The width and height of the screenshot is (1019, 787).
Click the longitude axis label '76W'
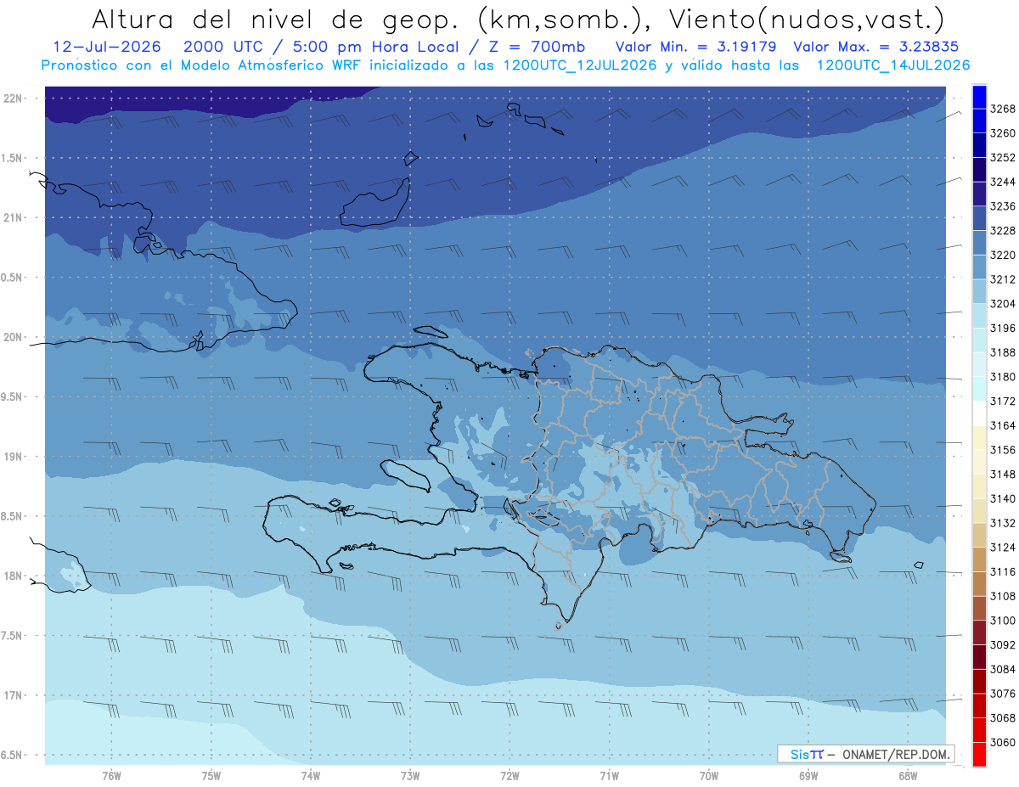[111, 776]
